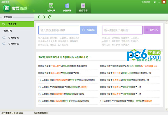Select hot search 爸爸去哪儿
This screenshot has width=168, height=115.
tap(63, 41)
